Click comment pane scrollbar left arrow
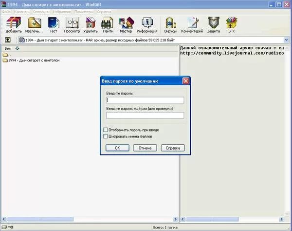 click(x=182, y=219)
